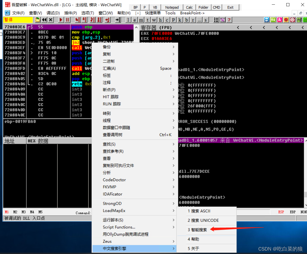
Task: Click the go to address arrow icon
Action: (x=118, y=20)
